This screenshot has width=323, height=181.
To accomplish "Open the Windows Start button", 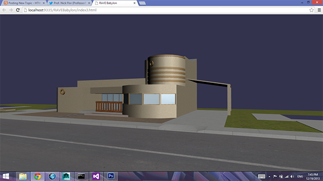I will (x=6, y=176).
